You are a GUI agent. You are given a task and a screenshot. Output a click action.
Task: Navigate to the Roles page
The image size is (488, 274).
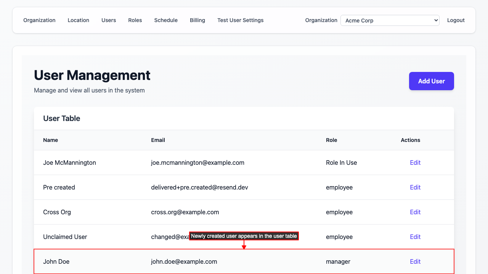[x=135, y=20]
